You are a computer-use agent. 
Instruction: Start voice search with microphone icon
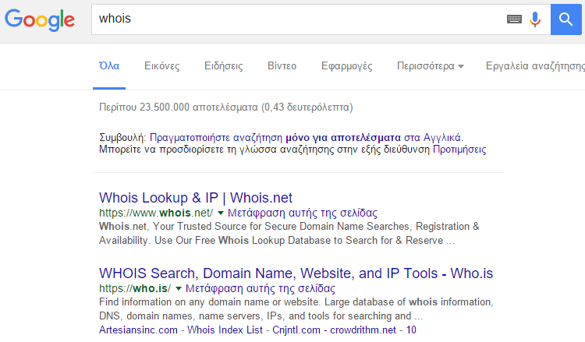coord(534,19)
